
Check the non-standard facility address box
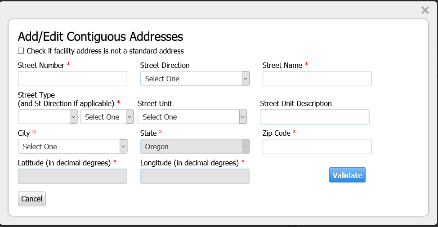21,50
